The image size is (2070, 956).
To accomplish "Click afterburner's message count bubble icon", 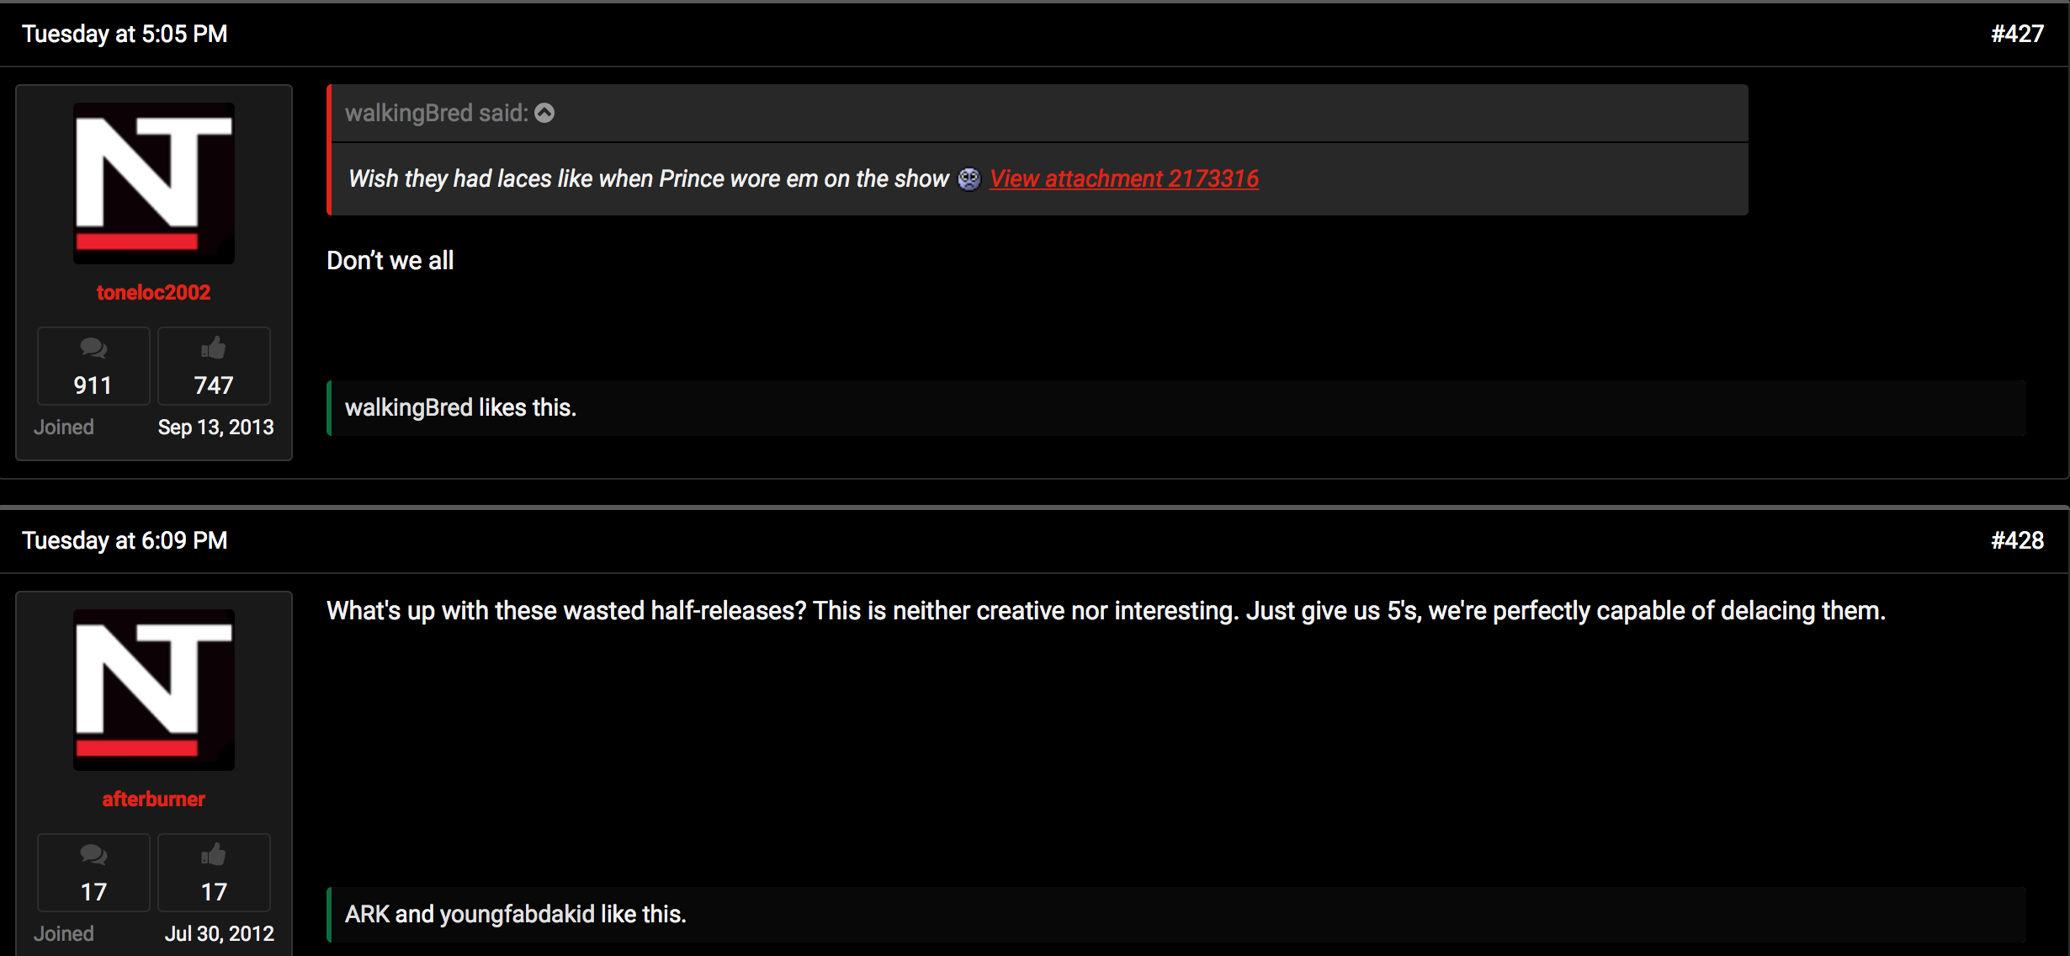I will pyautogui.click(x=93, y=854).
